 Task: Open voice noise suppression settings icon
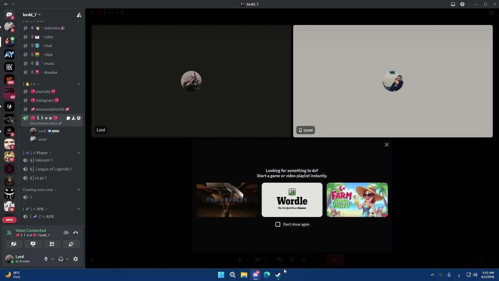coord(66,233)
